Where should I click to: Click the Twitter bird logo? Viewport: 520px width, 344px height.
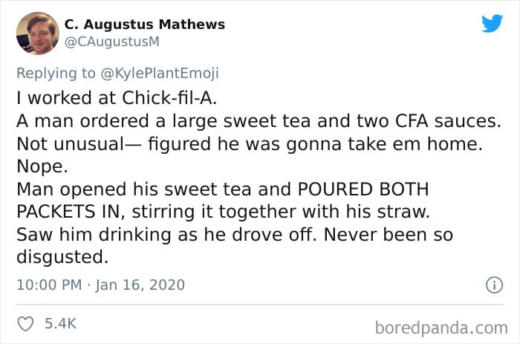[x=492, y=23]
